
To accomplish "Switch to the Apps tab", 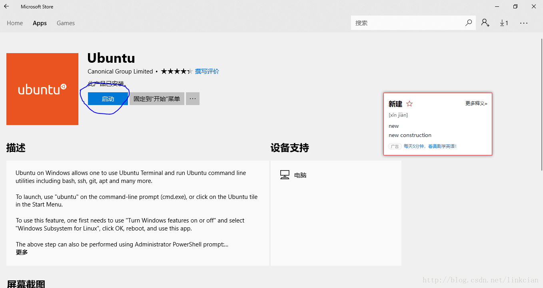I will click(x=40, y=23).
